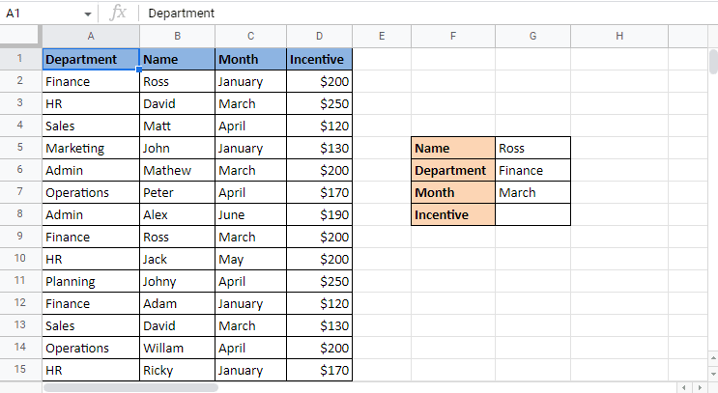Image resolution: width=718 pixels, height=393 pixels.
Task: Click lookup cell containing Ross in column G
Action: pos(532,148)
